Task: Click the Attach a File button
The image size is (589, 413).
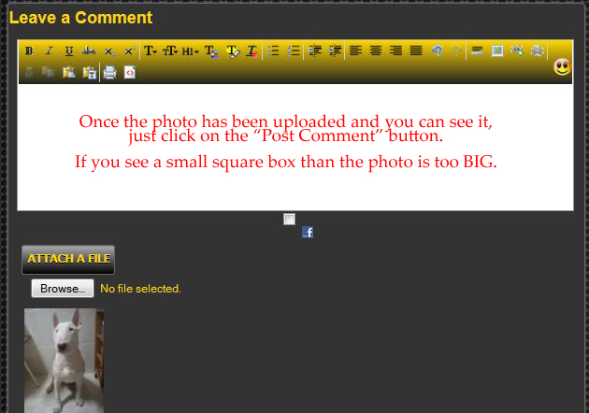Action: (x=68, y=259)
